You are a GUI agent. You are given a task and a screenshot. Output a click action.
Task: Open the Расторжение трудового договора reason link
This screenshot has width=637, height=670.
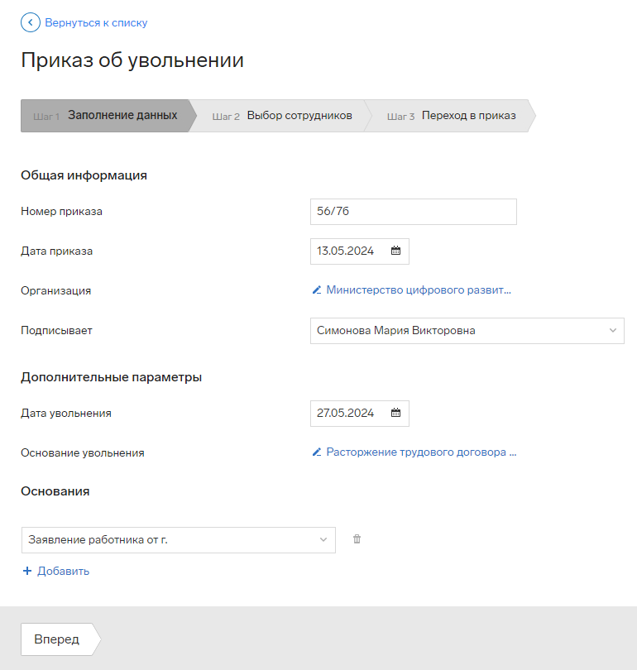point(421,452)
